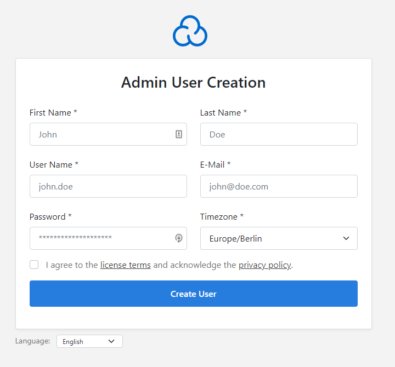Click the contact autofill icon in First Name
The height and width of the screenshot is (367, 395).
pos(179,134)
